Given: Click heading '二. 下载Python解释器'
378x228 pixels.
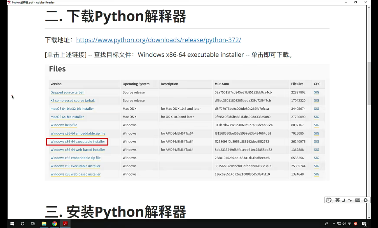Looking at the screenshot, I should click(115, 16).
